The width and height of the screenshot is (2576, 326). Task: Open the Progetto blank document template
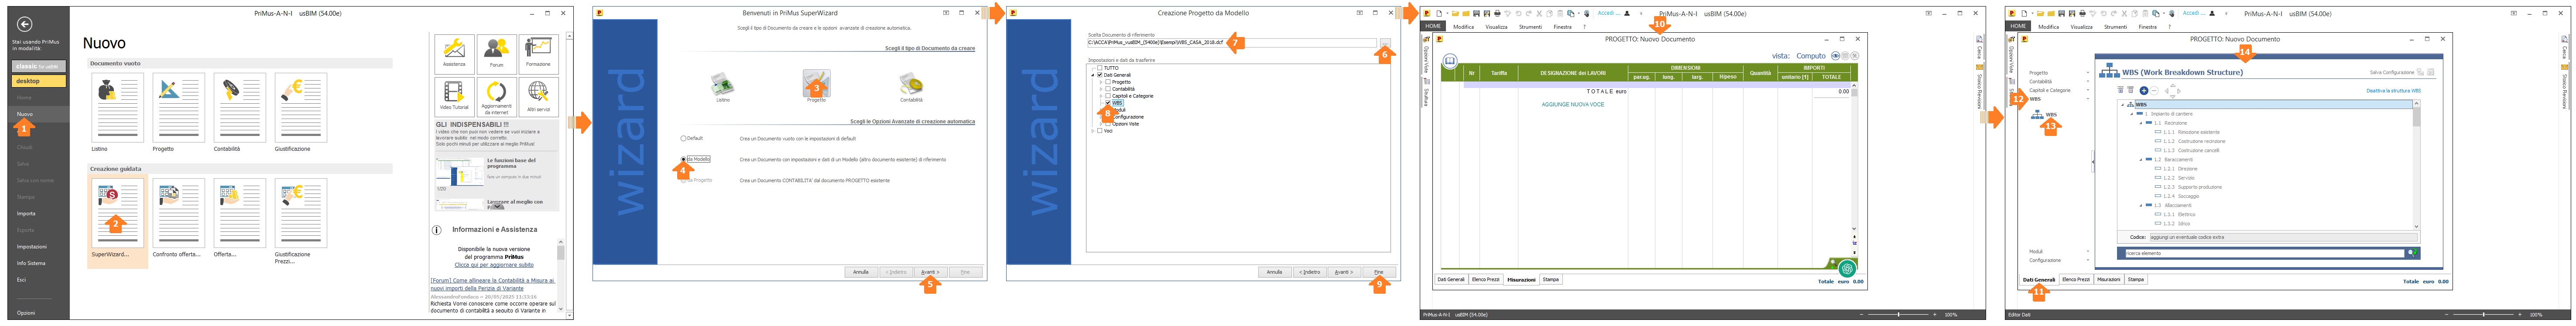pos(178,108)
